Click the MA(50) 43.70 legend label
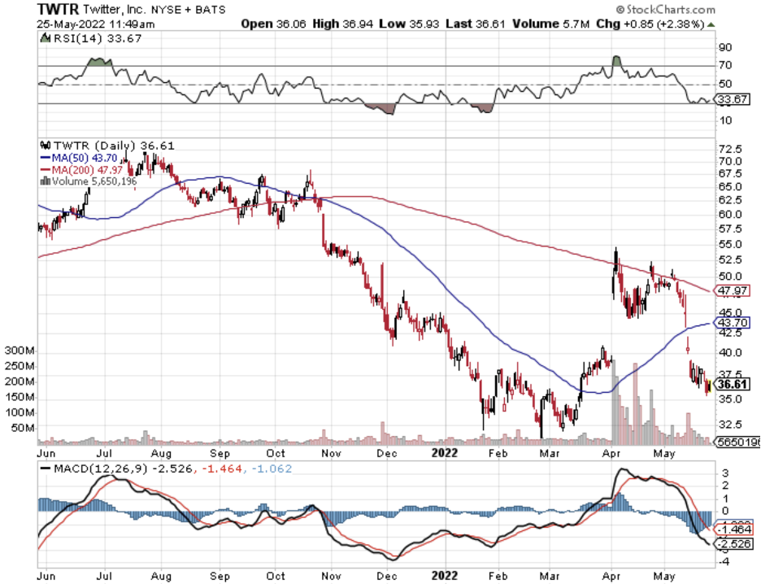The width and height of the screenshot is (761, 584). [x=79, y=158]
